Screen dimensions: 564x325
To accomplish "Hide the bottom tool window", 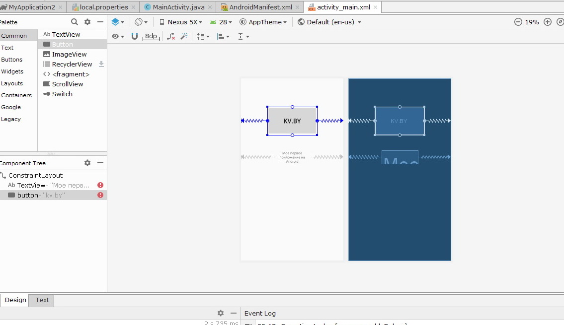I will coord(234,313).
